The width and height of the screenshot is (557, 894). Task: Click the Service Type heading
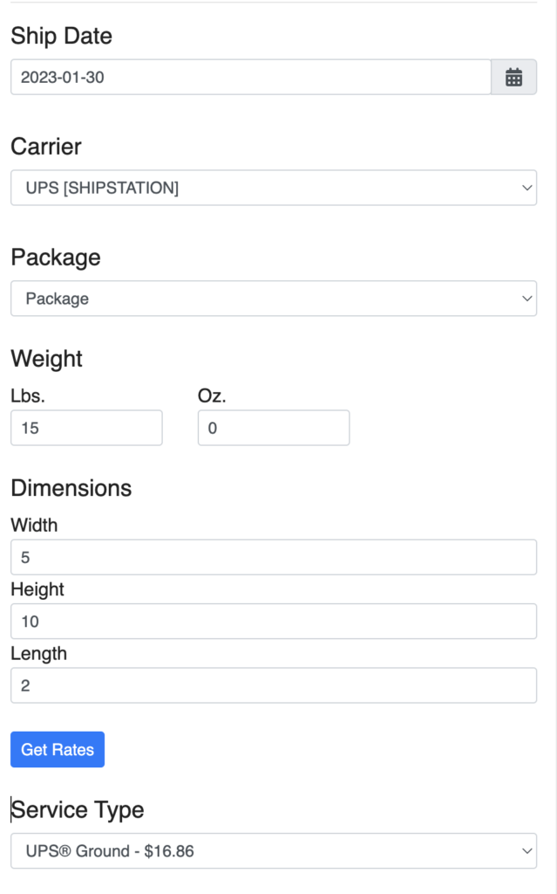(78, 809)
